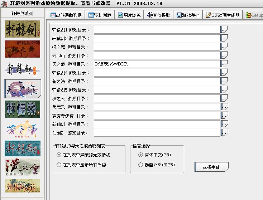Open the GIF动画生成器 tab
This screenshot has width=263, height=200.
click(x=223, y=15)
